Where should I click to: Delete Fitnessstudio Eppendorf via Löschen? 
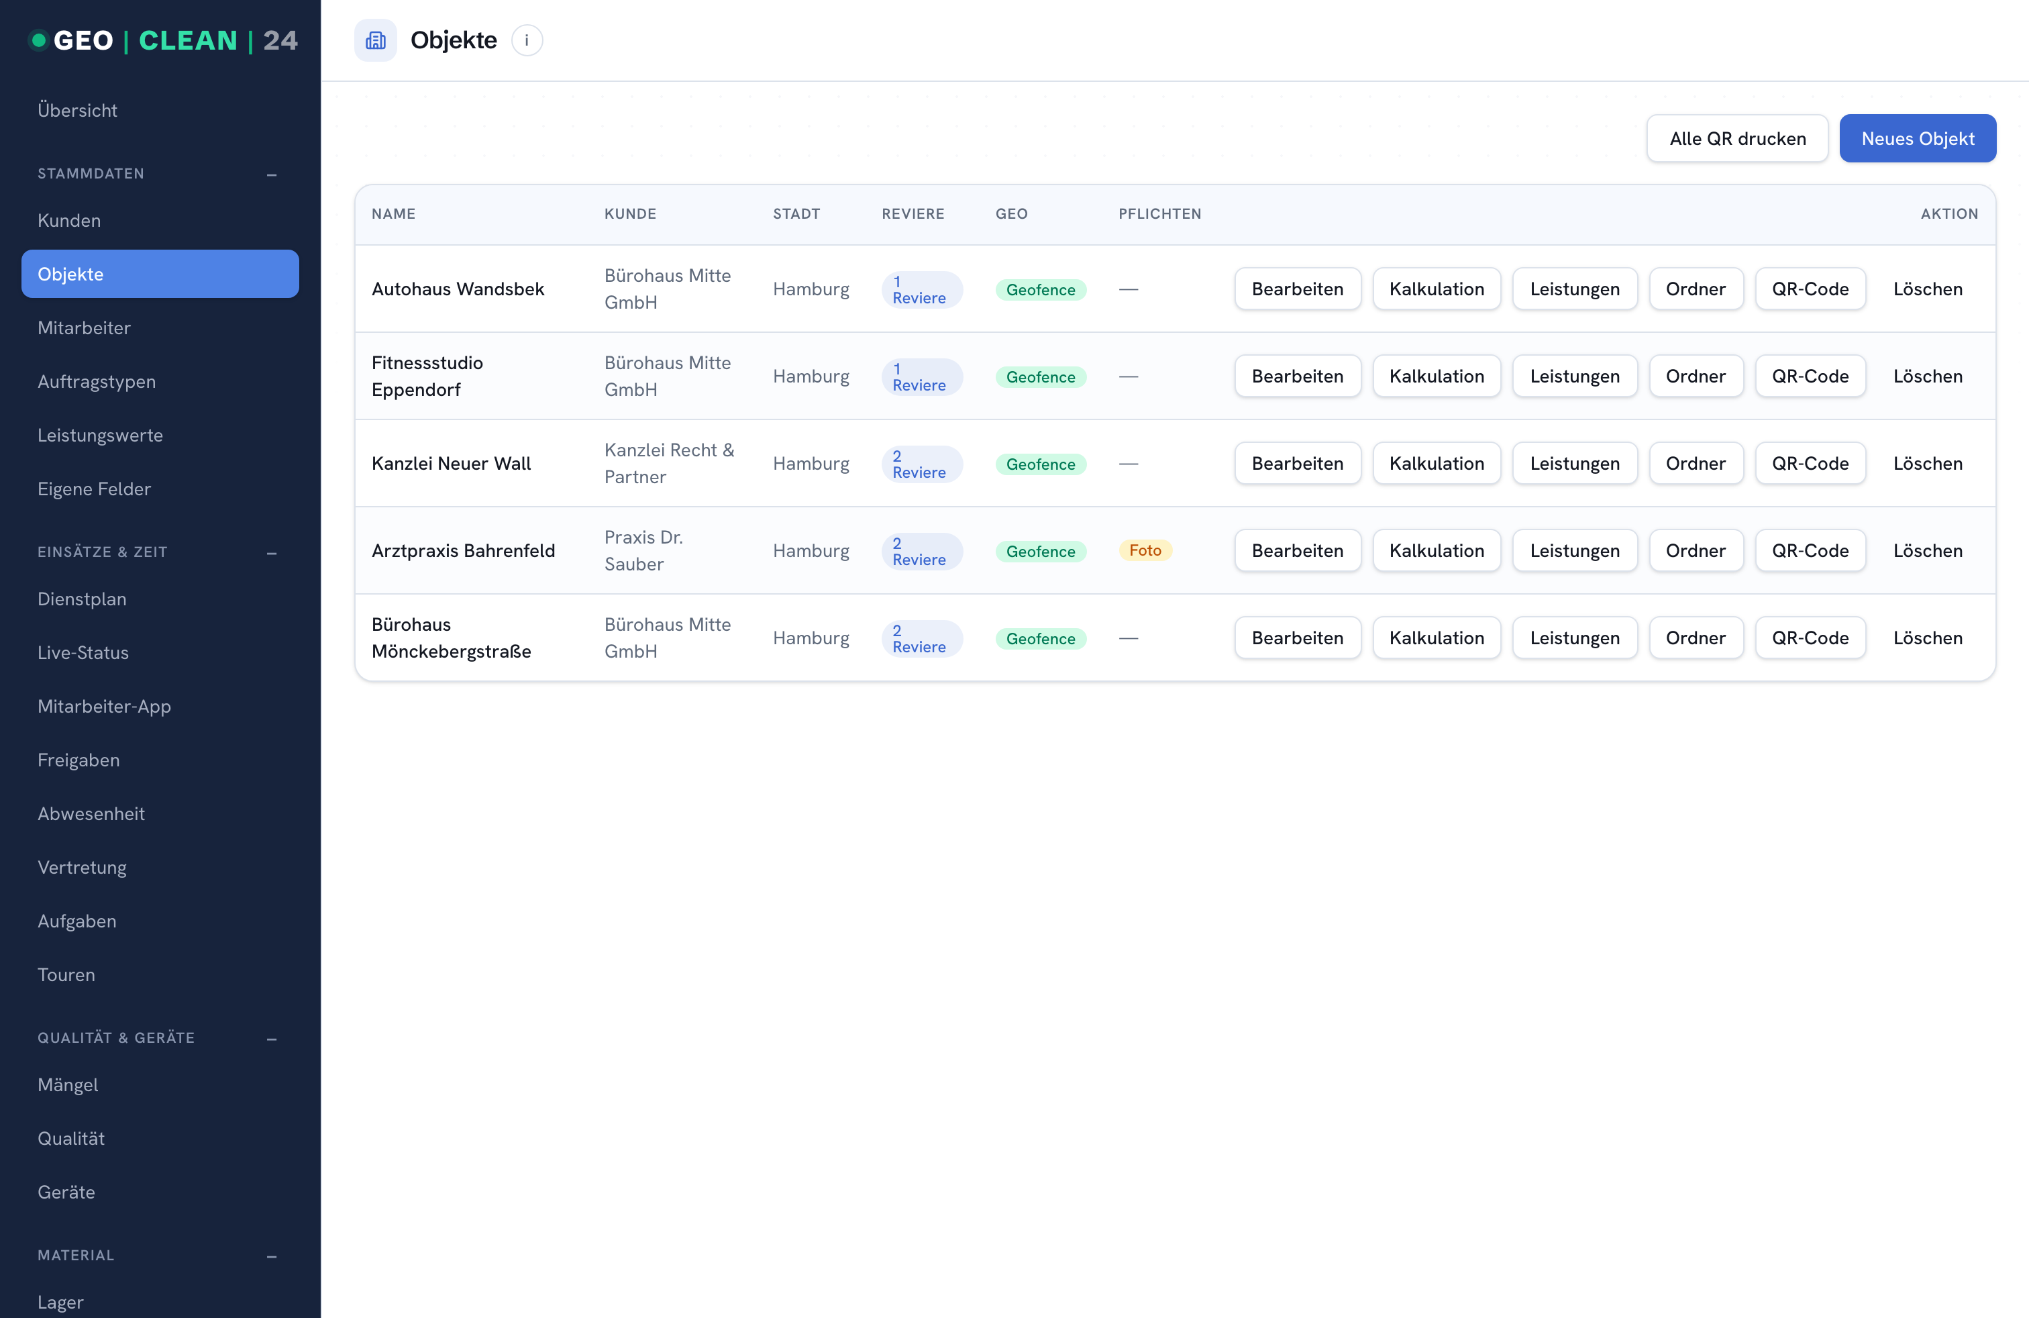coord(1928,376)
